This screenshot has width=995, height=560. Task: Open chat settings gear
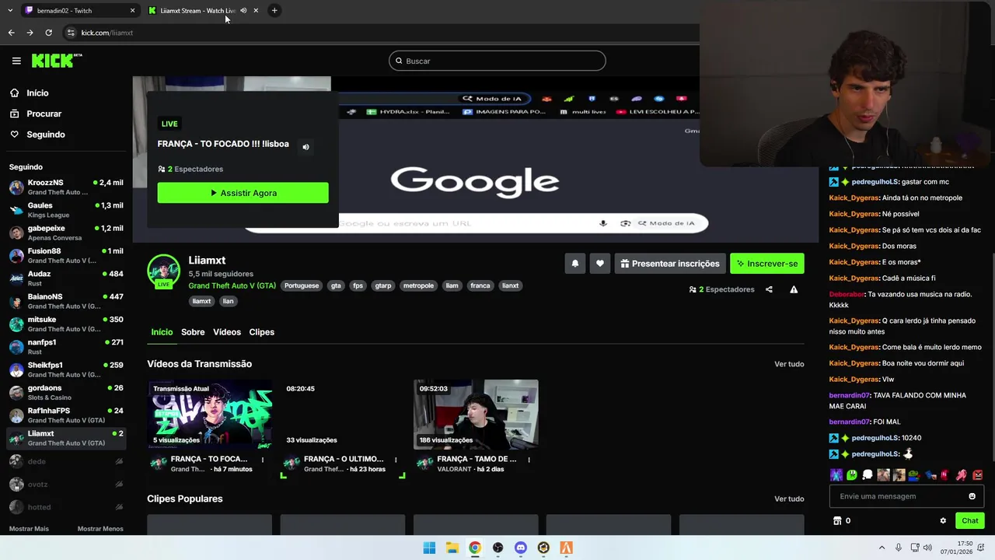click(943, 521)
